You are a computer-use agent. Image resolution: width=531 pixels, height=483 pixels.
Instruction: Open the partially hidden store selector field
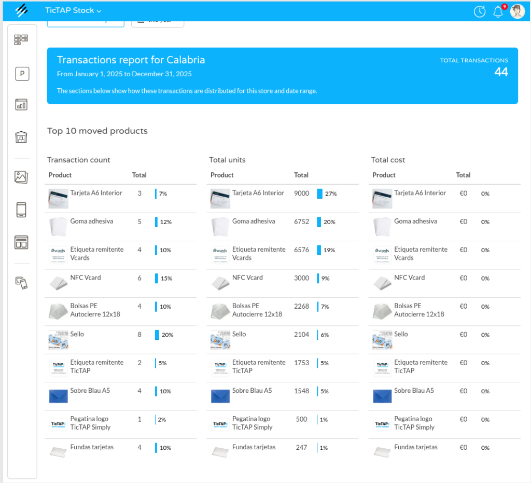tap(86, 23)
